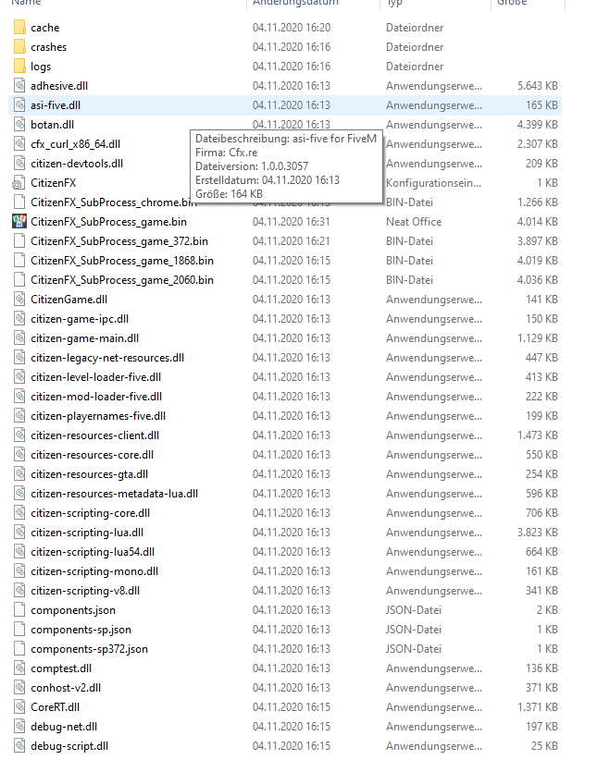Select the file name citizen-scripting-mono.dll
The height and width of the screenshot is (760, 609).
pyautogui.click(x=94, y=571)
